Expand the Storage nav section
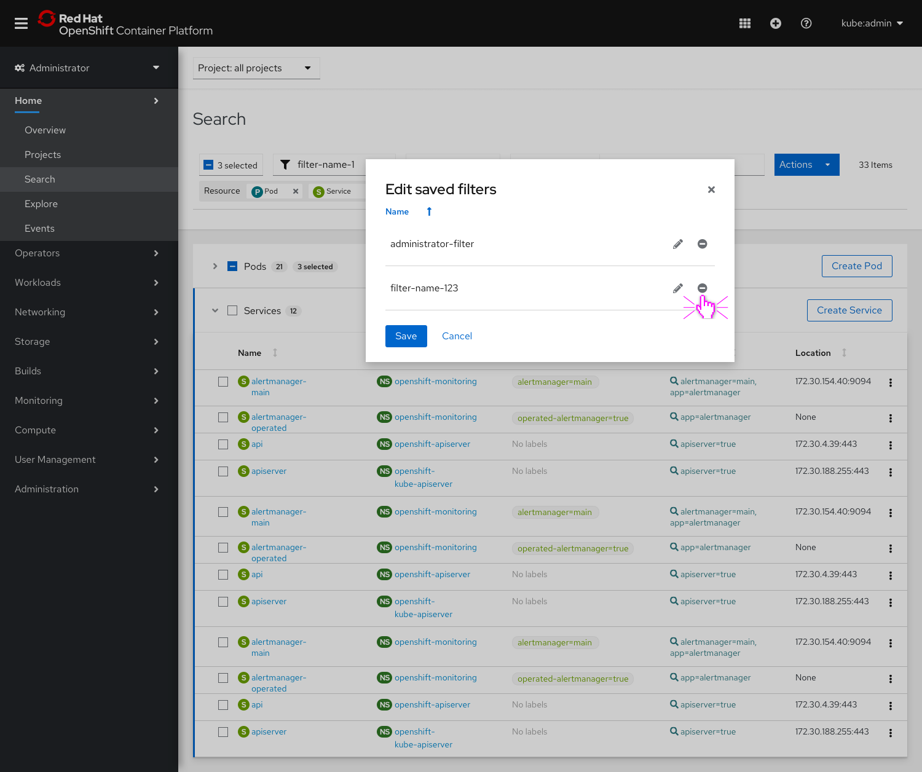Viewport: 922px width, 772px height. point(89,342)
